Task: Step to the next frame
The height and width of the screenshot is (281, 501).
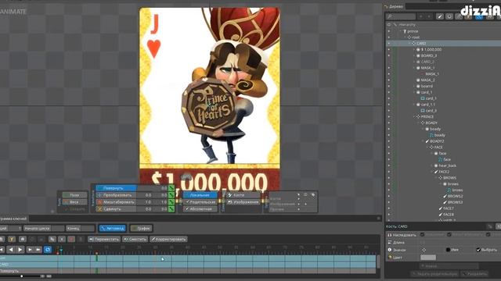Action: [30, 250]
